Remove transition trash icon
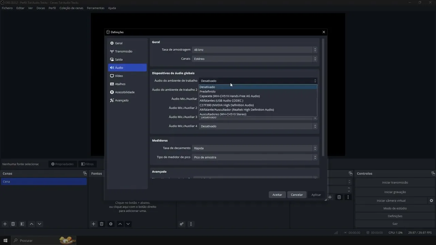Viewport: 436px width, 245px height. click(339, 197)
